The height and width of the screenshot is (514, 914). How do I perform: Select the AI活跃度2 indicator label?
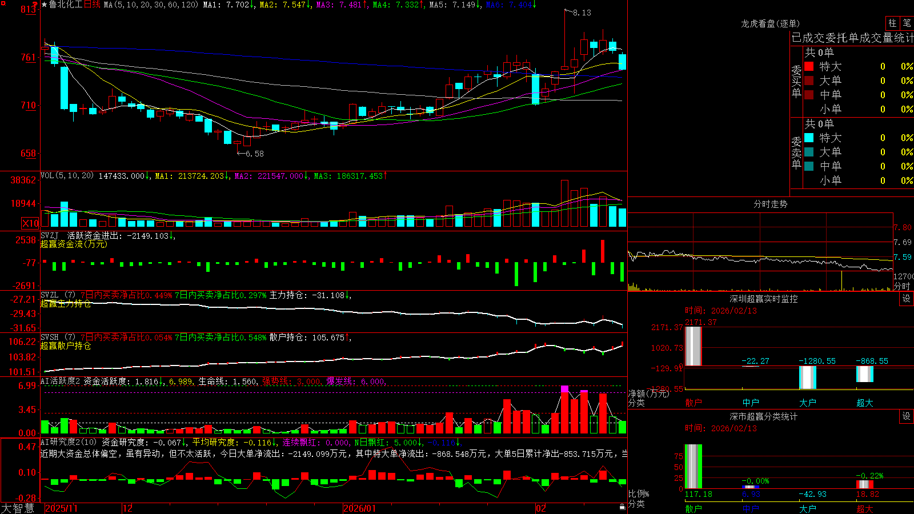click(x=60, y=381)
